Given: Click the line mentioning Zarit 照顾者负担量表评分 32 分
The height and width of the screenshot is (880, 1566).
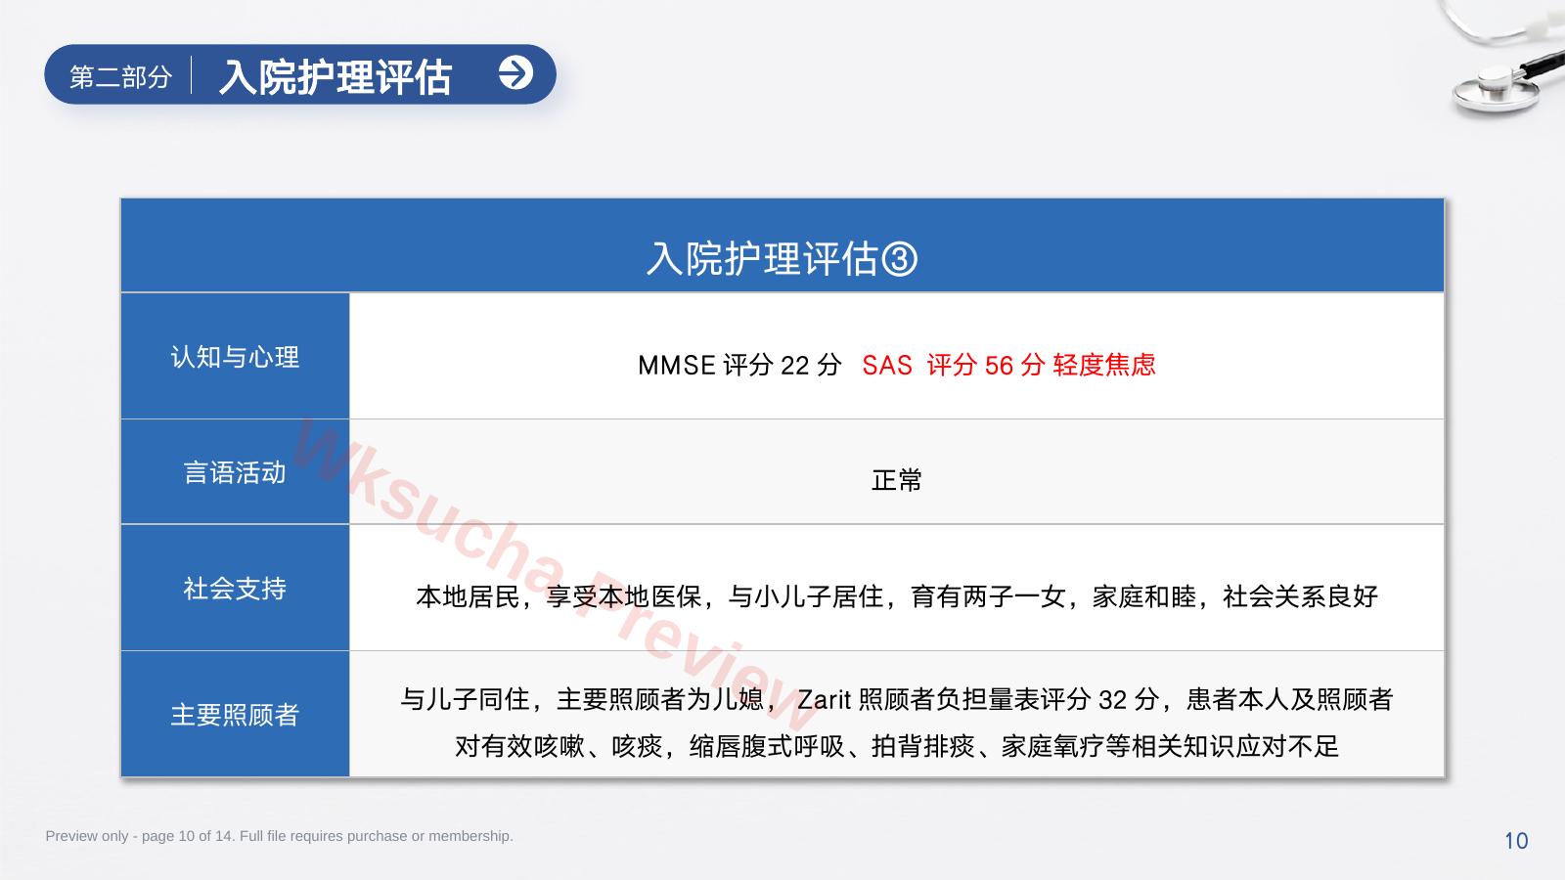Looking at the screenshot, I should click(897, 699).
